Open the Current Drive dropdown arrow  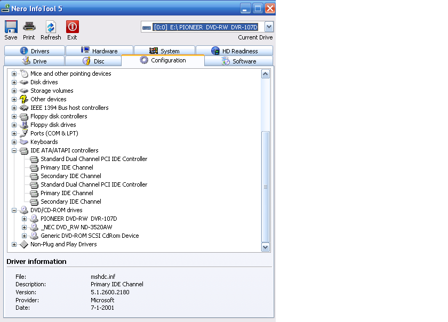[x=269, y=27]
